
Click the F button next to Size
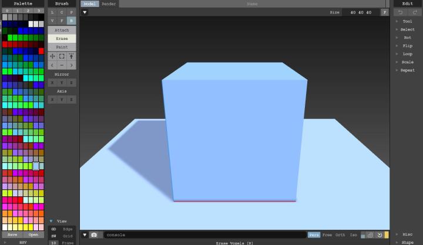click(385, 12)
